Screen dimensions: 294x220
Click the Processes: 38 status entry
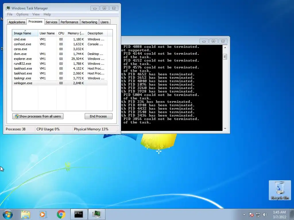[x=16, y=129]
